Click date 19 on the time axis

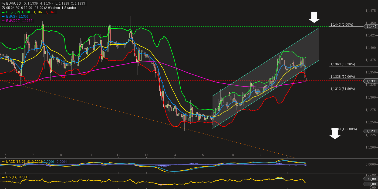(x=260, y=155)
